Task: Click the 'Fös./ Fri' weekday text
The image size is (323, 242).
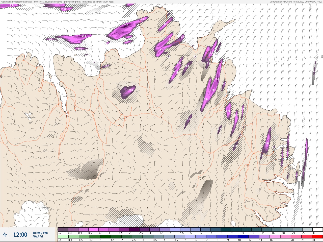Action: tap(38, 236)
